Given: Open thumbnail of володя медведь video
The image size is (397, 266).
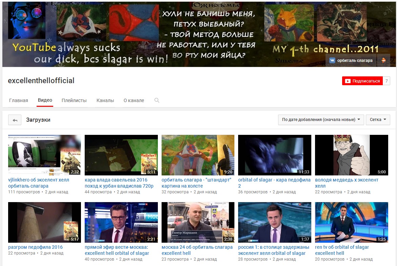Looking at the screenshot, I should tap(351, 155).
